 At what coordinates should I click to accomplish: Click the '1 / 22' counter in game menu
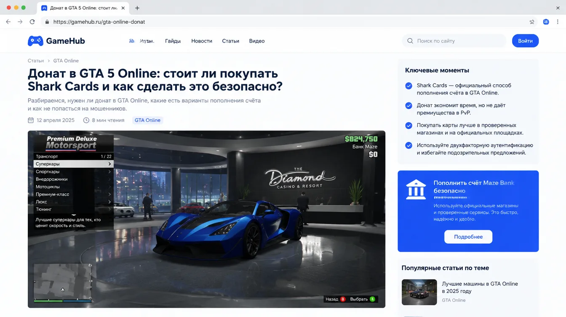(x=106, y=156)
